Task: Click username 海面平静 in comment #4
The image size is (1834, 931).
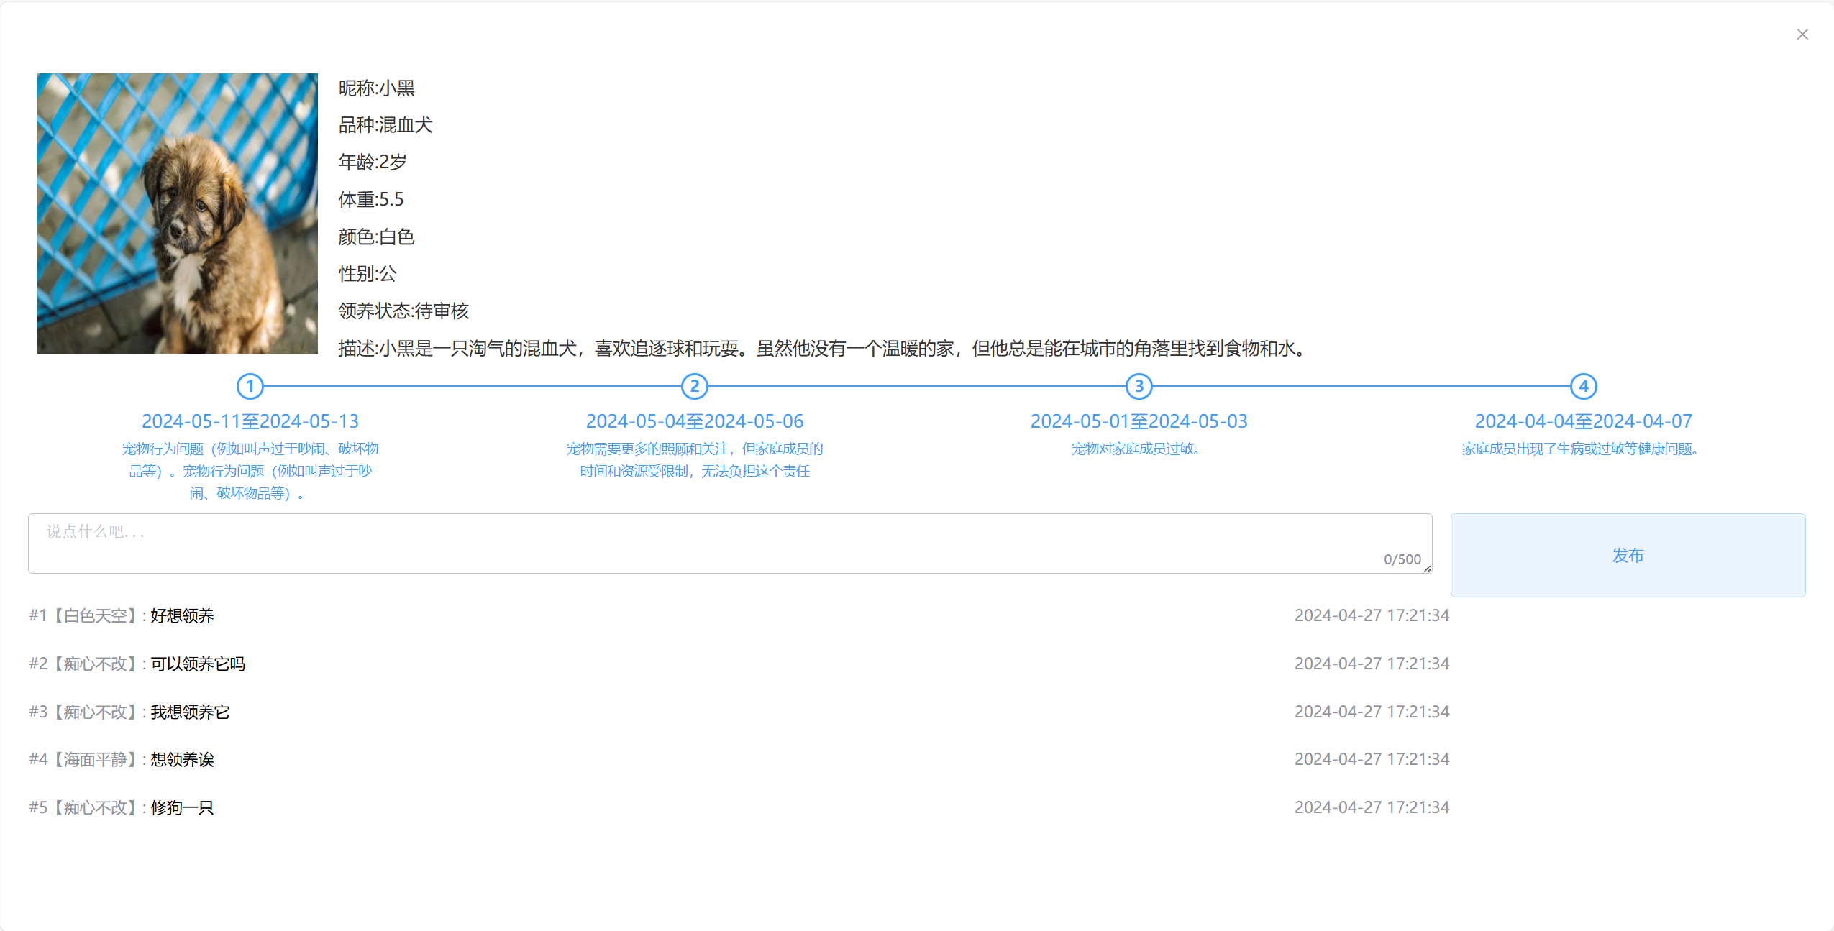Action: pos(95,760)
